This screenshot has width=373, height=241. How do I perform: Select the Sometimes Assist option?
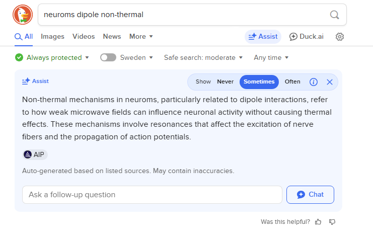259,82
